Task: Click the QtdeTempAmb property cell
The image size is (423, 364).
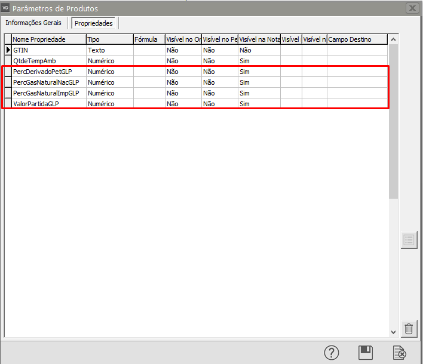Action: coord(48,61)
